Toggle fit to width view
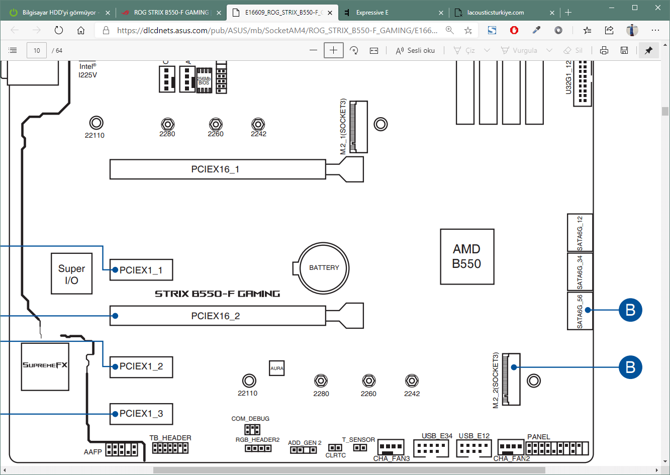The image size is (670, 475). [374, 50]
